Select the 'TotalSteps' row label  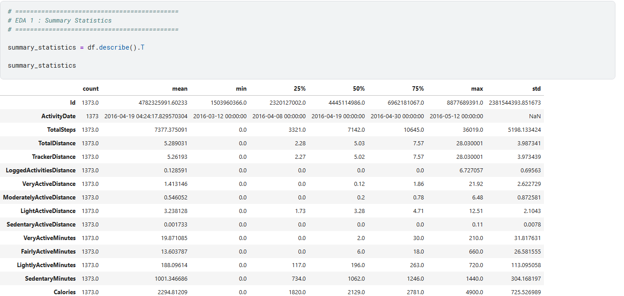point(61,129)
